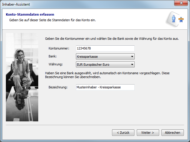This screenshot has height=142, width=190.
Task: Click the woman photo on the left
Action: click(x=22, y=77)
